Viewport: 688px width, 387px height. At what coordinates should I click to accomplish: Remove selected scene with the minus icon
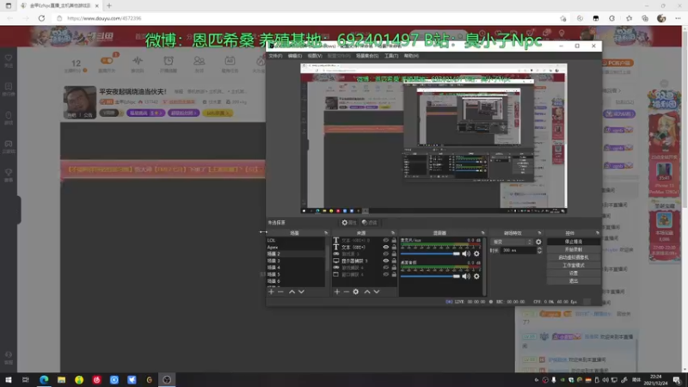pos(281,292)
